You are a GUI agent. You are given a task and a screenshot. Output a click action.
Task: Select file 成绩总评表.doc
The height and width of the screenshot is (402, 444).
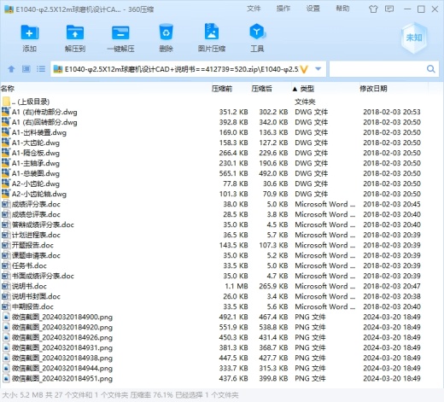coord(36,214)
